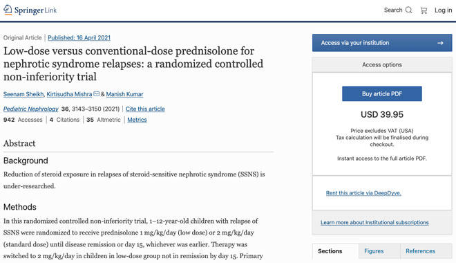Open search via magnifier icon
Image resolution: width=456 pixels, height=263 pixels.
coord(408,10)
